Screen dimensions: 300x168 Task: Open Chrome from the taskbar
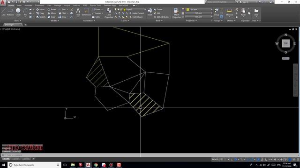click(x=96, y=165)
